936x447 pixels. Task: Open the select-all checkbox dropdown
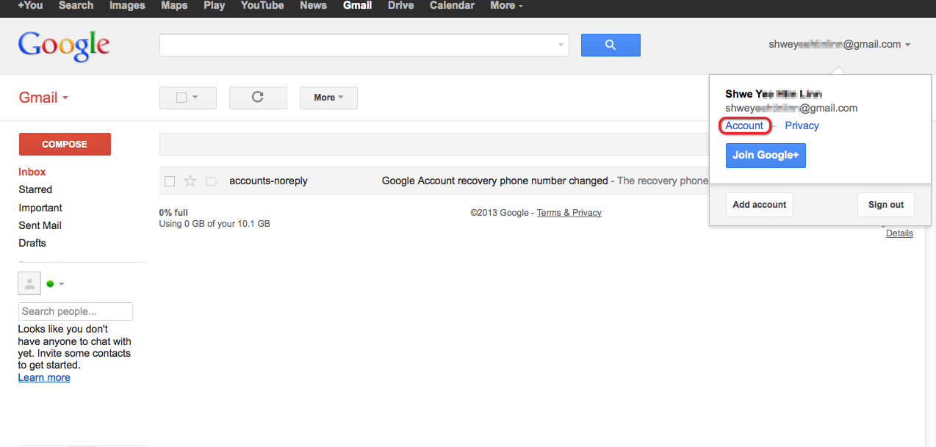coord(188,98)
